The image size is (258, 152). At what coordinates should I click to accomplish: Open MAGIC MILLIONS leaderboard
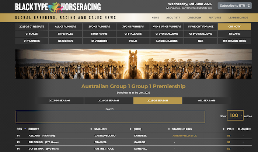coord(167,41)
